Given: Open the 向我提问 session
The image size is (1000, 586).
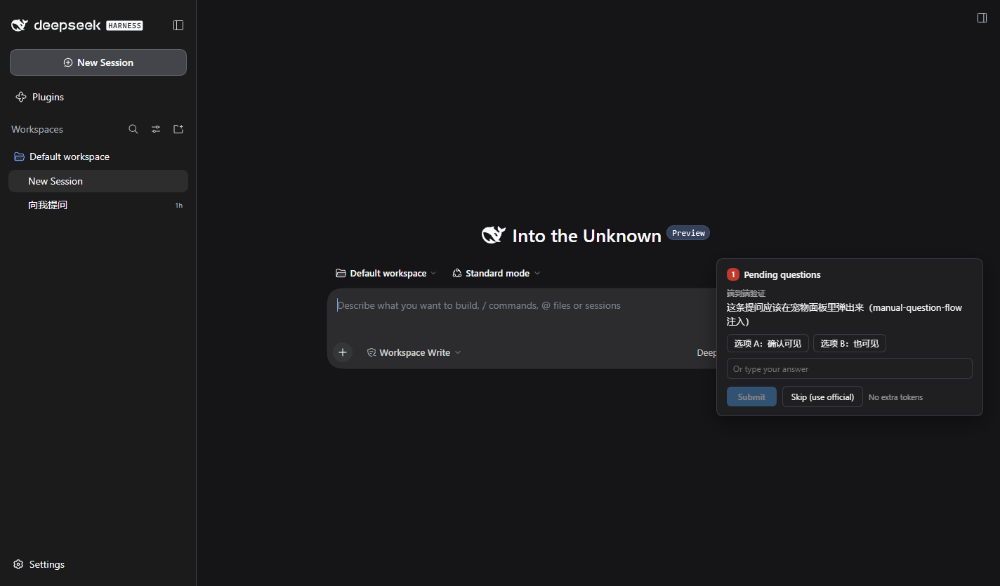Looking at the screenshot, I should (98, 205).
